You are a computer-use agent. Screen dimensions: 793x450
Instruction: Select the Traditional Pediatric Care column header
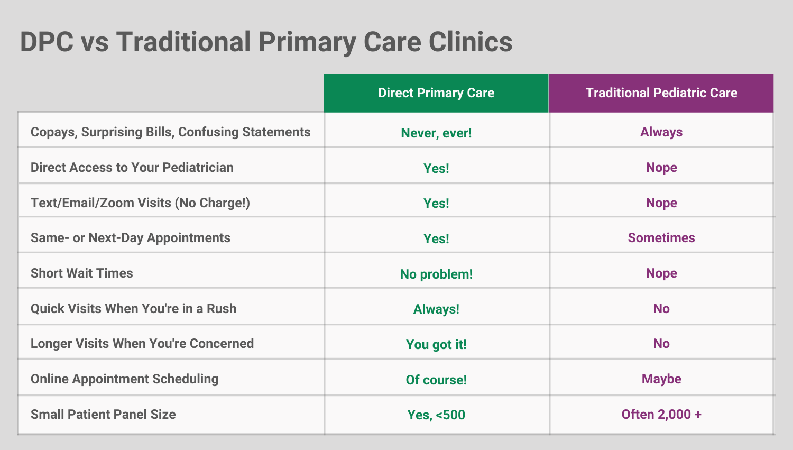coord(661,93)
